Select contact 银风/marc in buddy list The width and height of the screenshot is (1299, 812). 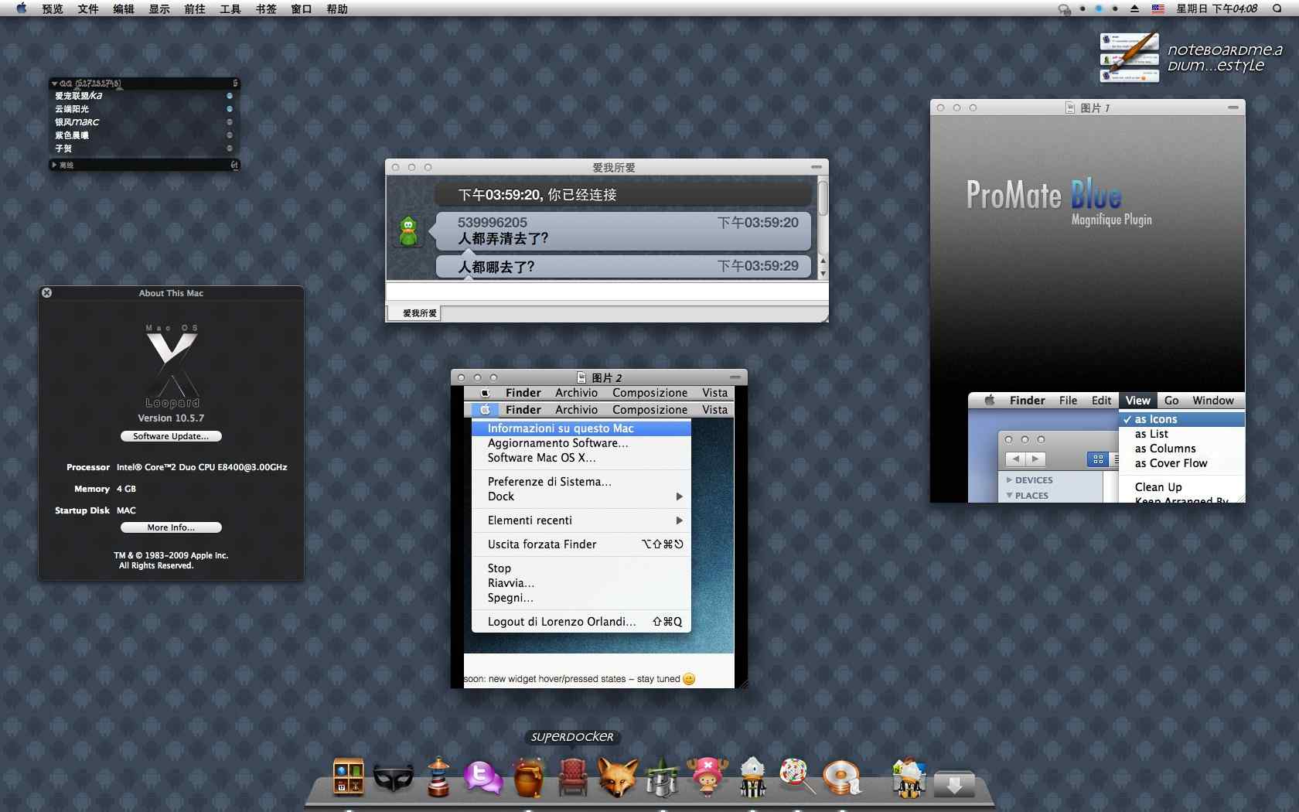pyautogui.click(x=144, y=122)
